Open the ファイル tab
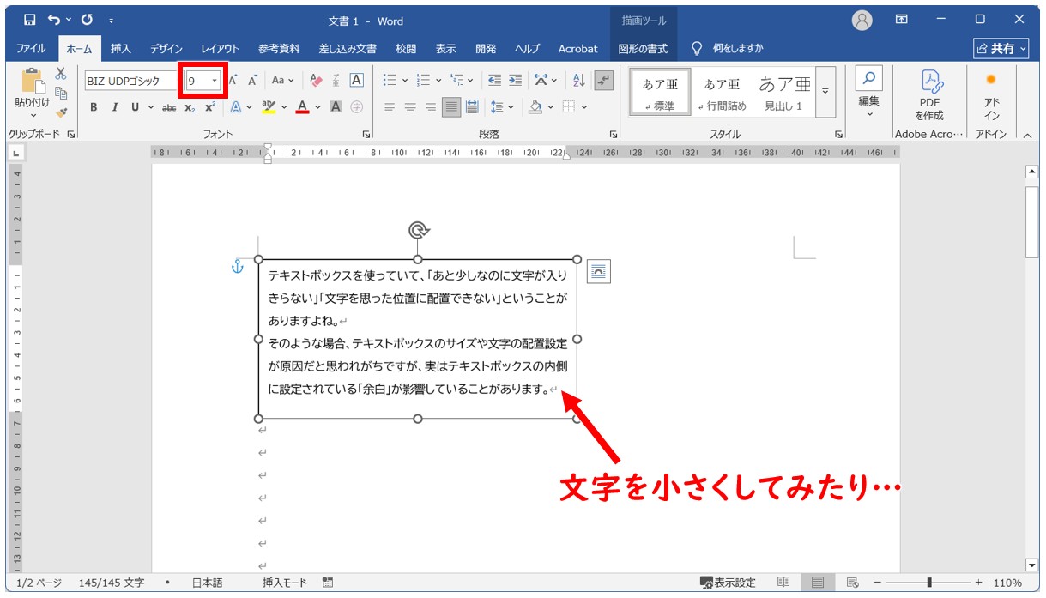 31,49
